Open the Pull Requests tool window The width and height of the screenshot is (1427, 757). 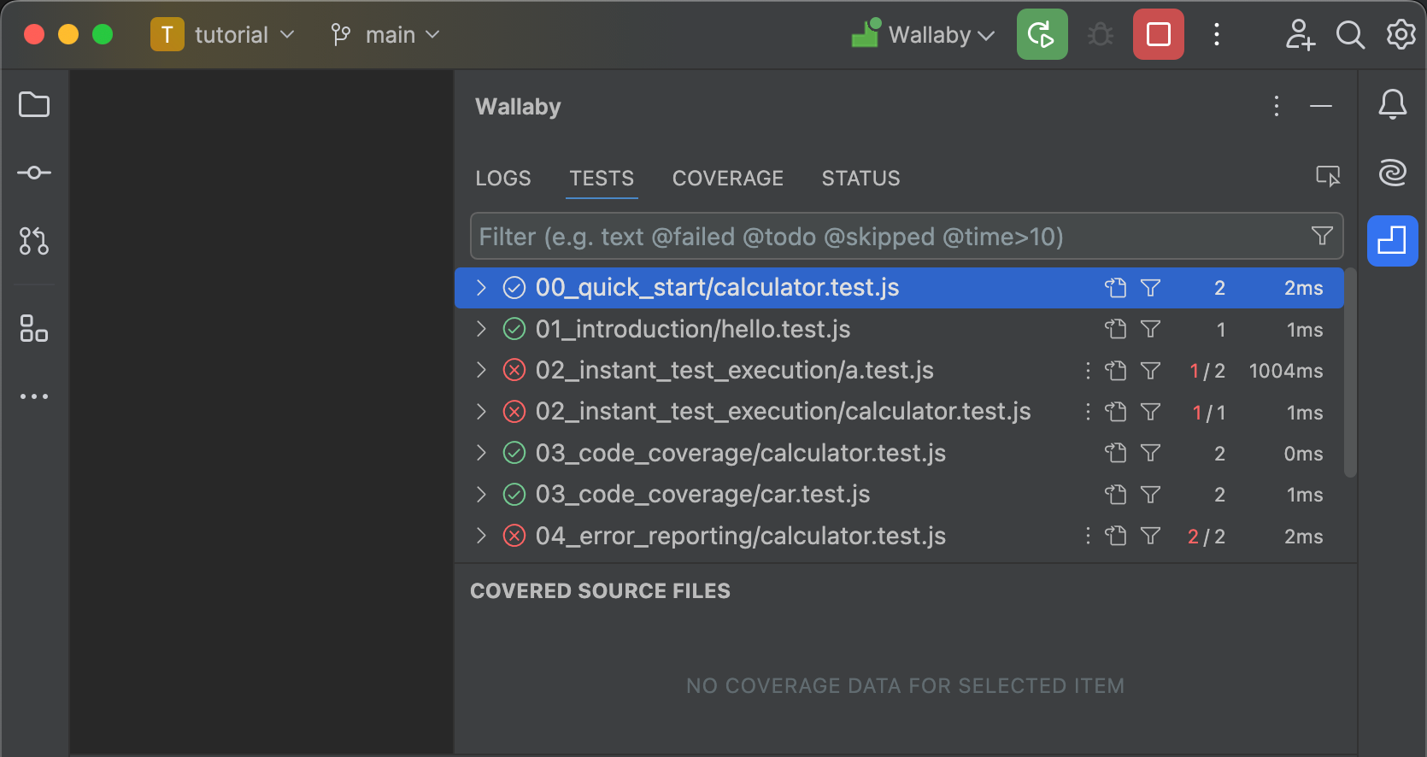click(34, 241)
